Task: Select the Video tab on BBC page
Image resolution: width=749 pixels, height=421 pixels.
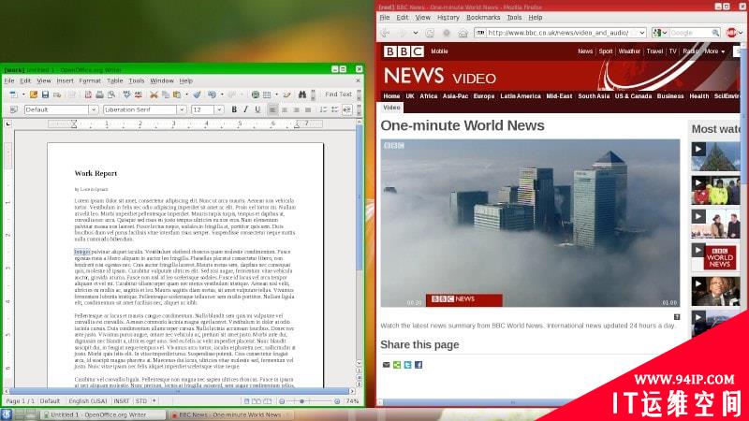Action: coord(391,108)
